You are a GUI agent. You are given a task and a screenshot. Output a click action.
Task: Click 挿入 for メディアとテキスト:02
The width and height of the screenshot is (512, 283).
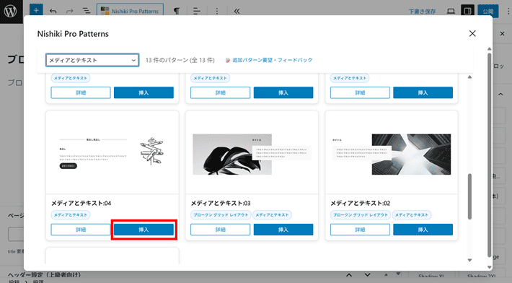coord(423,230)
